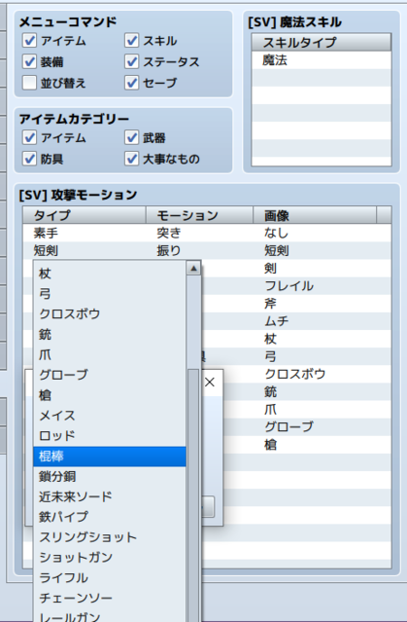The height and width of the screenshot is (622, 407).
Task: Choose 弓 from the dropdown list
Action: point(110,294)
